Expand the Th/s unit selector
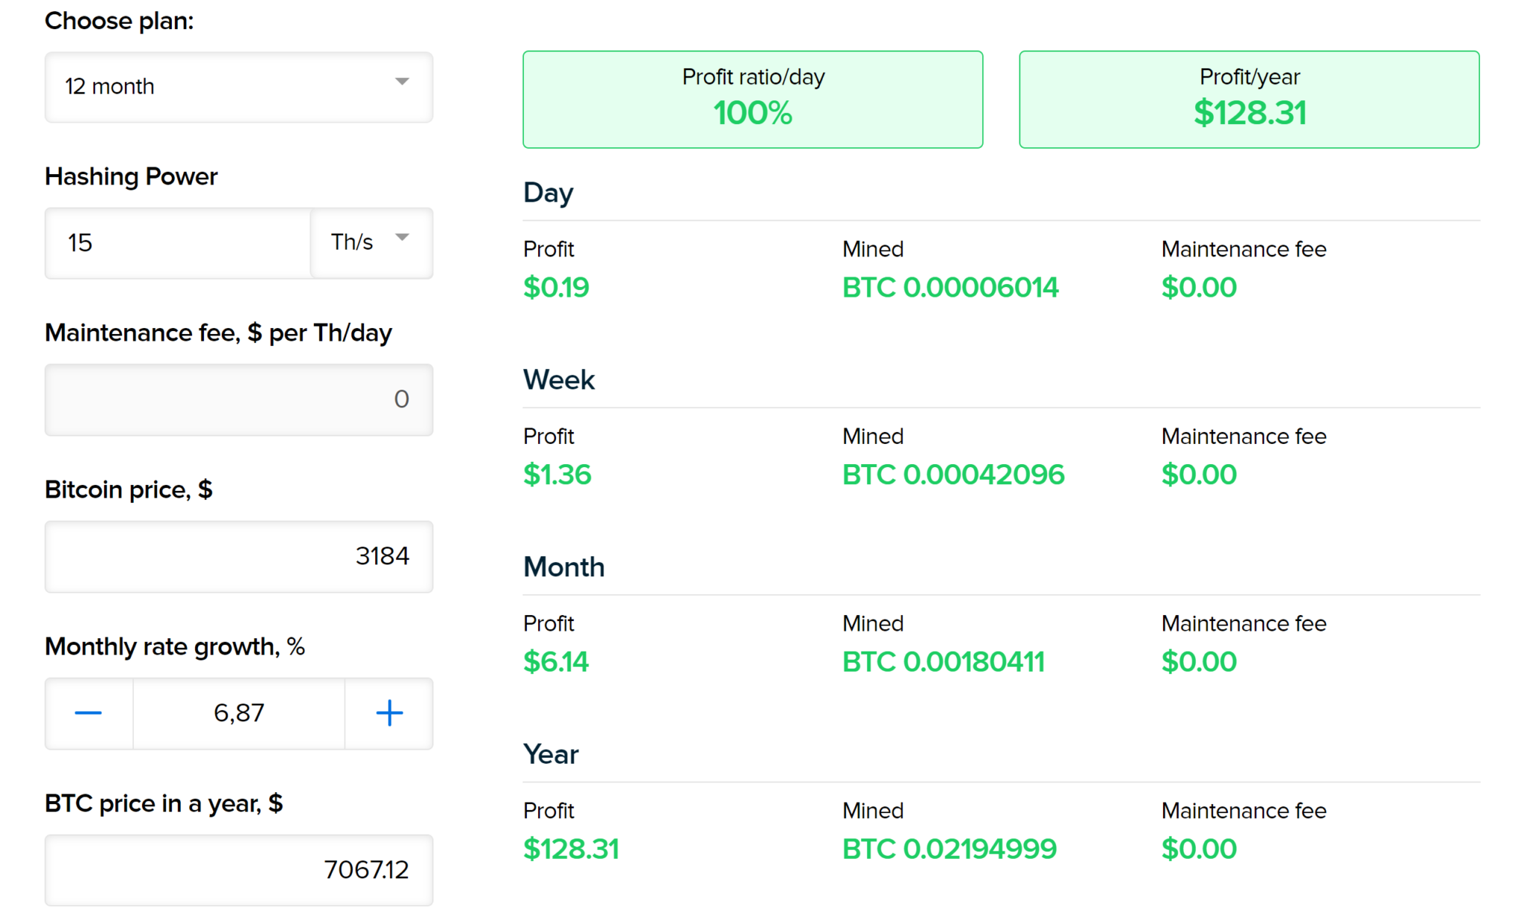1524x917 pixels. pyautogui.click(x=371, y=243)
